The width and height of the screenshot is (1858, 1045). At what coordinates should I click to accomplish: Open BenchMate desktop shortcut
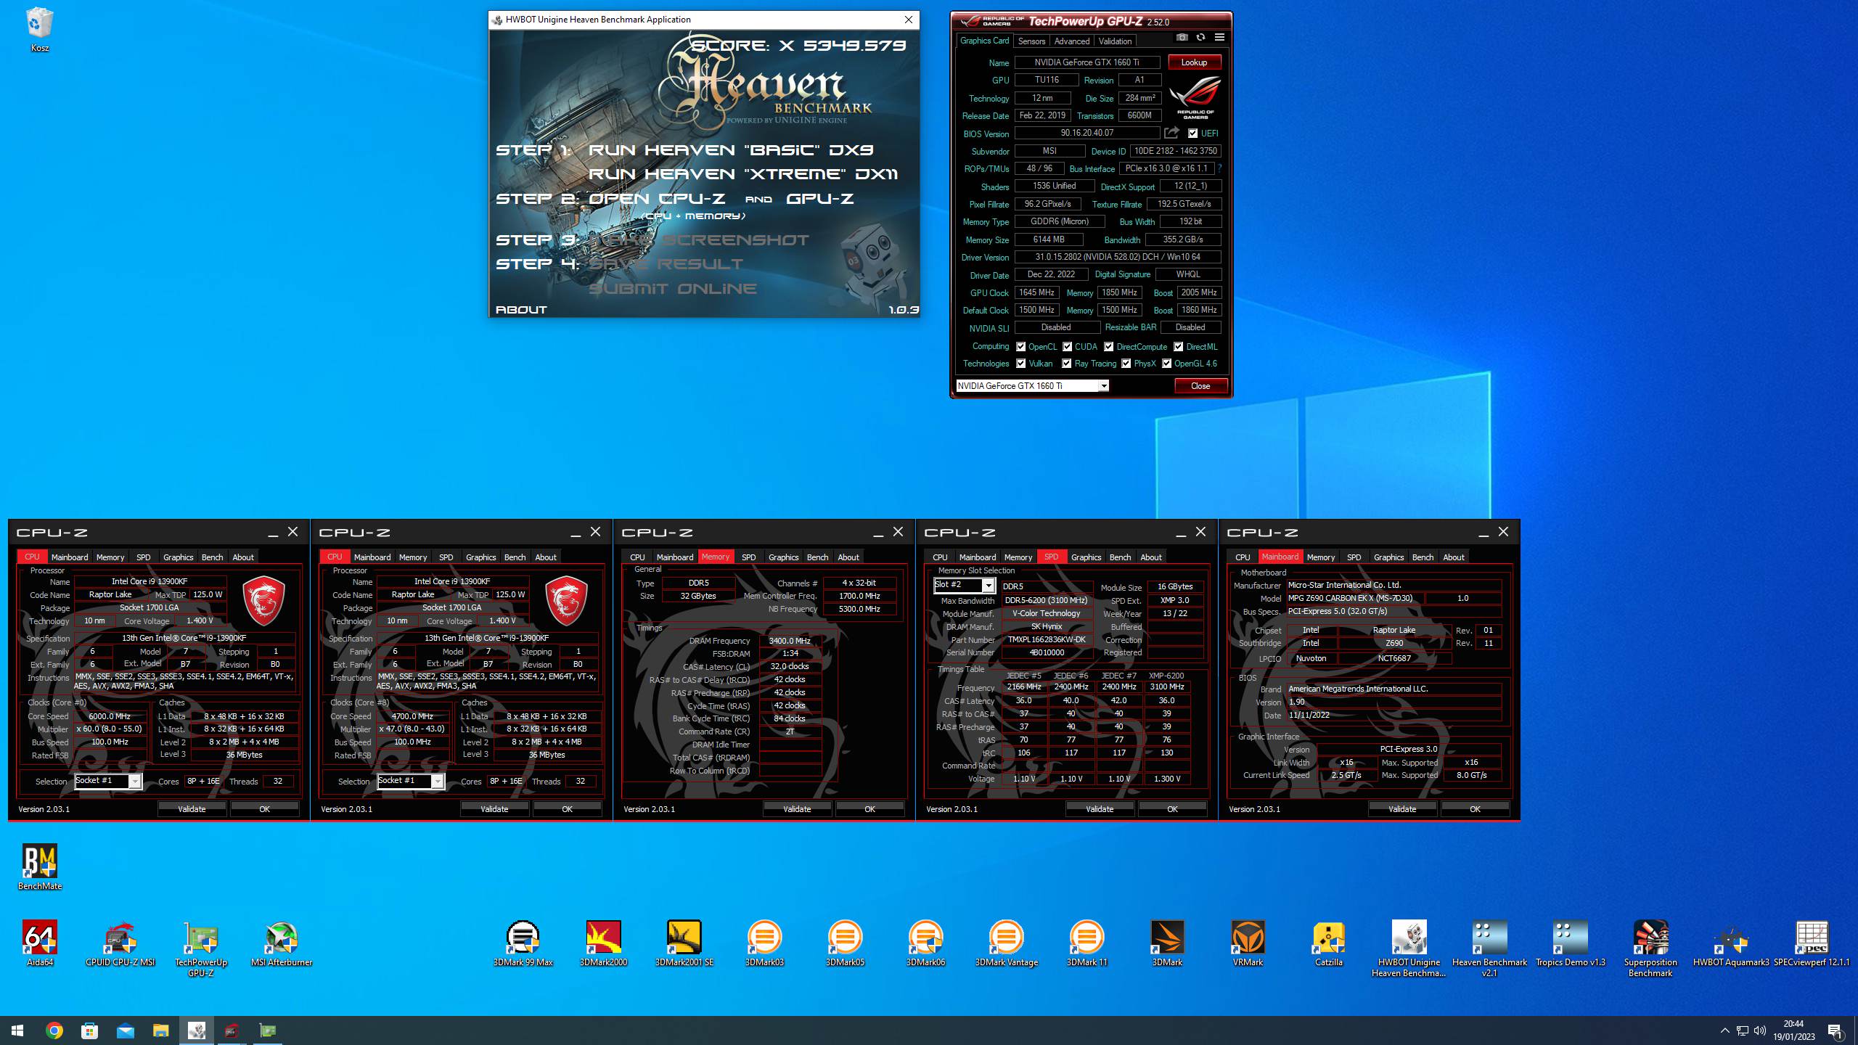[39, 866]
